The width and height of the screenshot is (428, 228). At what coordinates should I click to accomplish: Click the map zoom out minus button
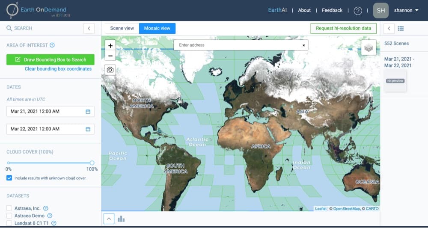(x=110, y=56)
